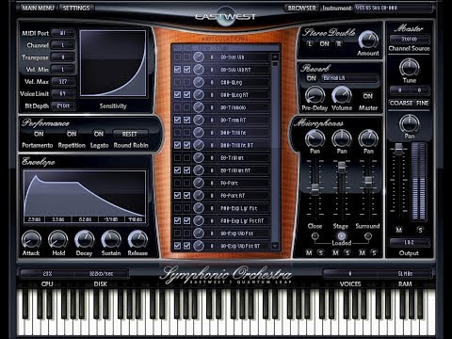Image resolution: width=452 pixels, height=339 pixels.
Task: Click the level knob for Sus Vib articulation
Action: click(x=199, y=56)
